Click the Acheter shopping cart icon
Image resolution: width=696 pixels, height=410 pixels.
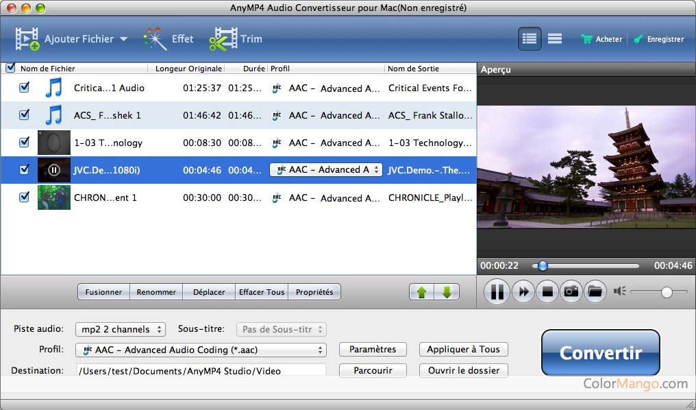pyautogui.click(x=587, y=39)
